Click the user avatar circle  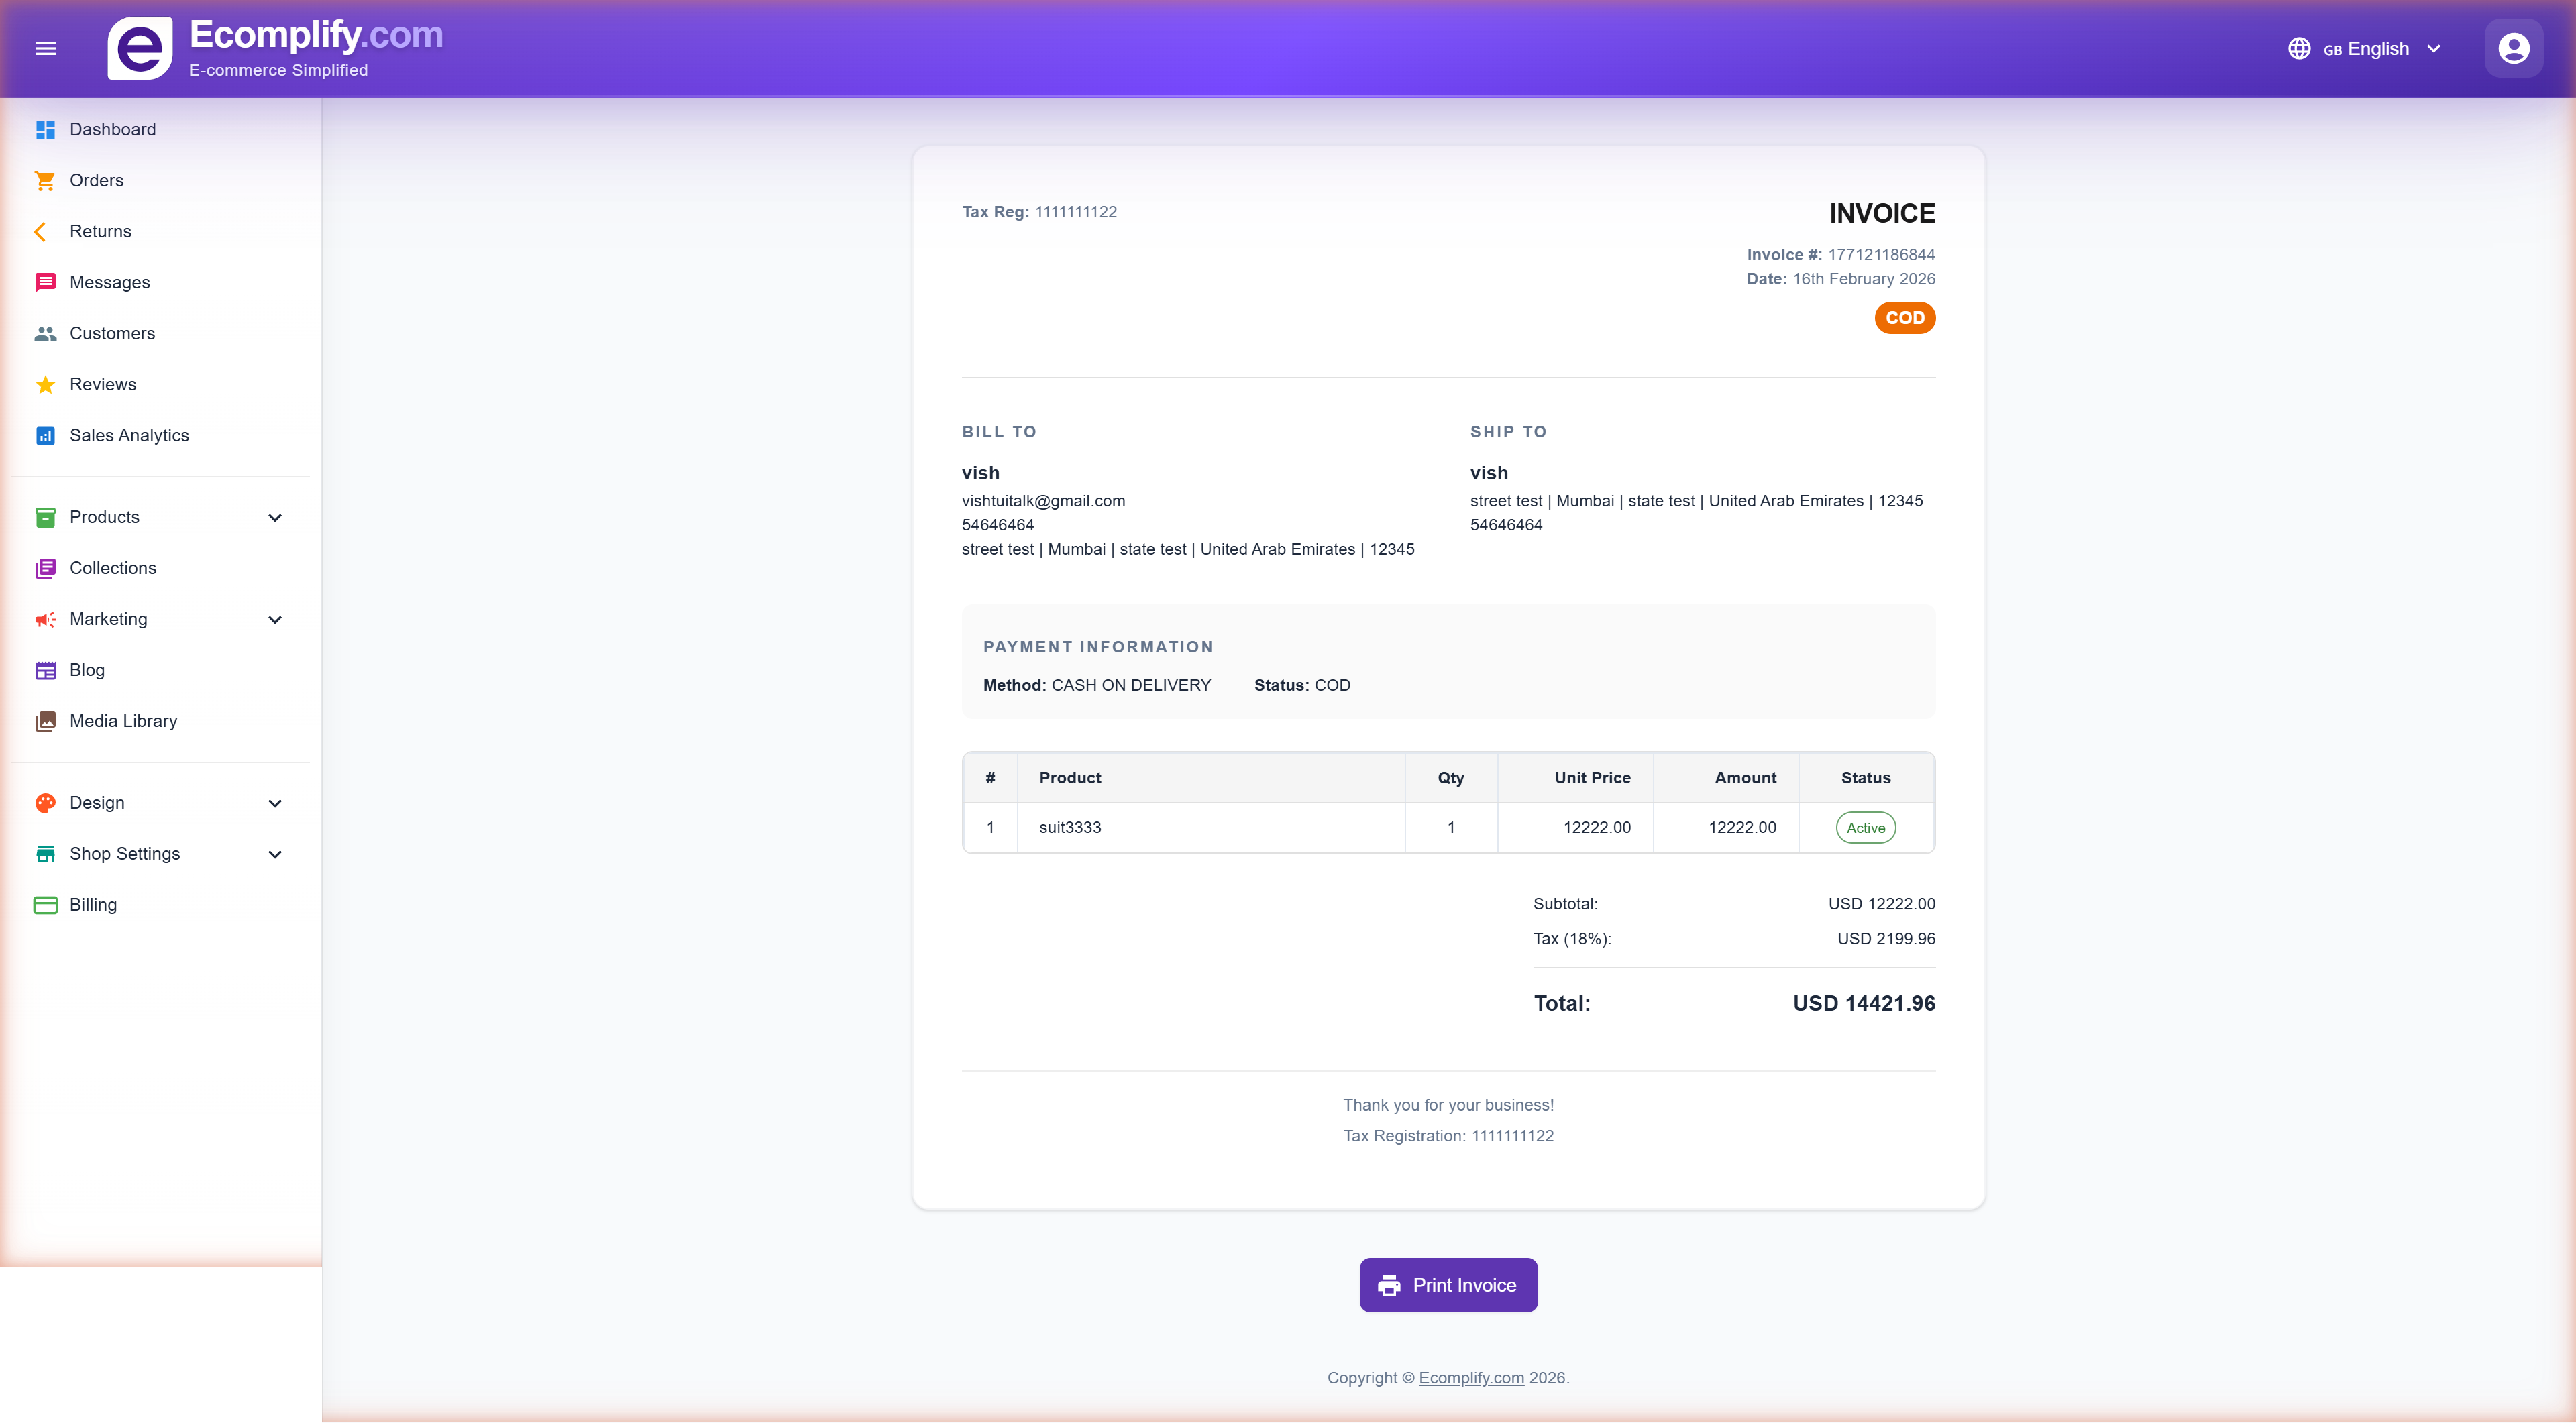point(2513,47)
